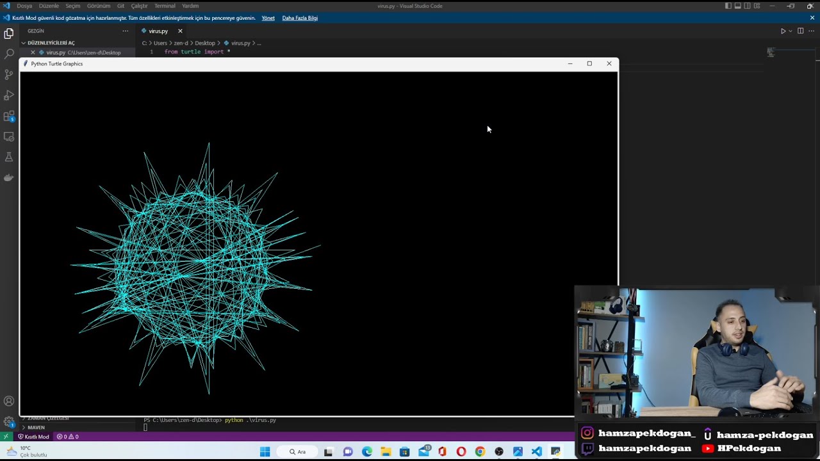Screen dimensions: 820x461
Task: Open the Mail app on taskbar
Action: tap(424, 451)
